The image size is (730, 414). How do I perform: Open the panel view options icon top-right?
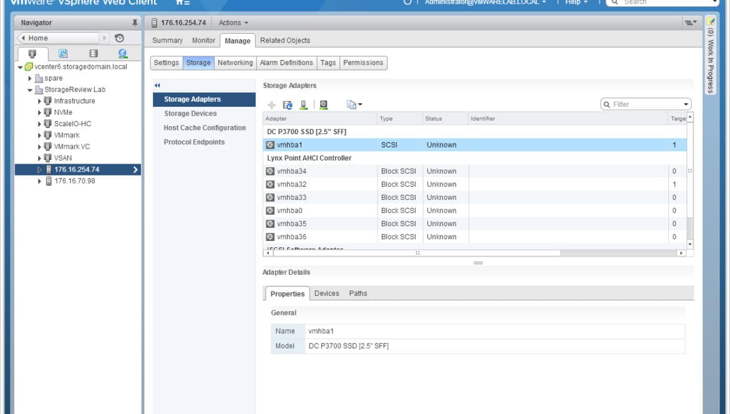pos(691,22)
